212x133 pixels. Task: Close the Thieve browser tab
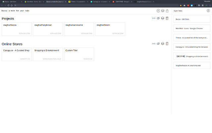coord(87,2)
